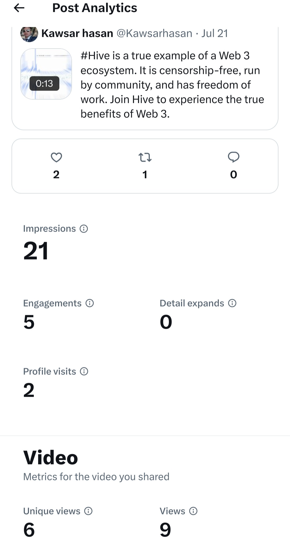The width and height of the screenshot is (290, 555).
Task: Open the info icon next to Profile visits
Action: (x=84, y=372)
